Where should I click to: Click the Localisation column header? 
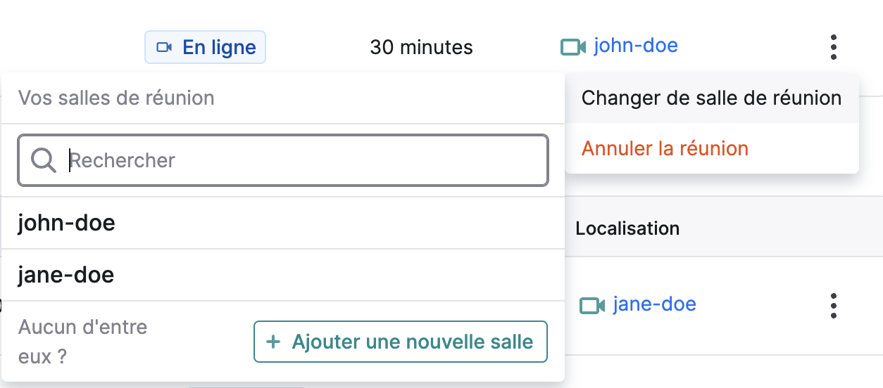click(627, 228)
